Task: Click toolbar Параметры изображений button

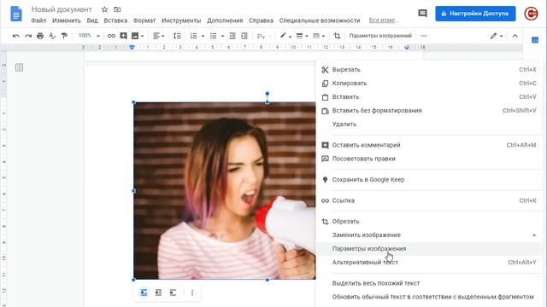Action: (380, 36)
